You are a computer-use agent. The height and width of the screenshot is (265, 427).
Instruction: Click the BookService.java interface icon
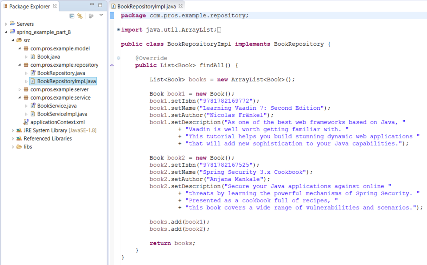point(33,105)
